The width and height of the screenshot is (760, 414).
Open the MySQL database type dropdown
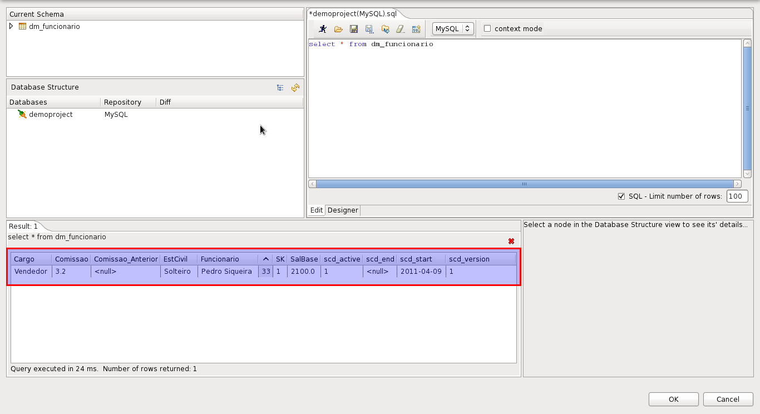coord(453,29)
